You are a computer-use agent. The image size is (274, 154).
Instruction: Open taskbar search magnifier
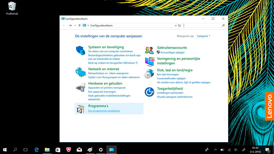pos(15,150)
